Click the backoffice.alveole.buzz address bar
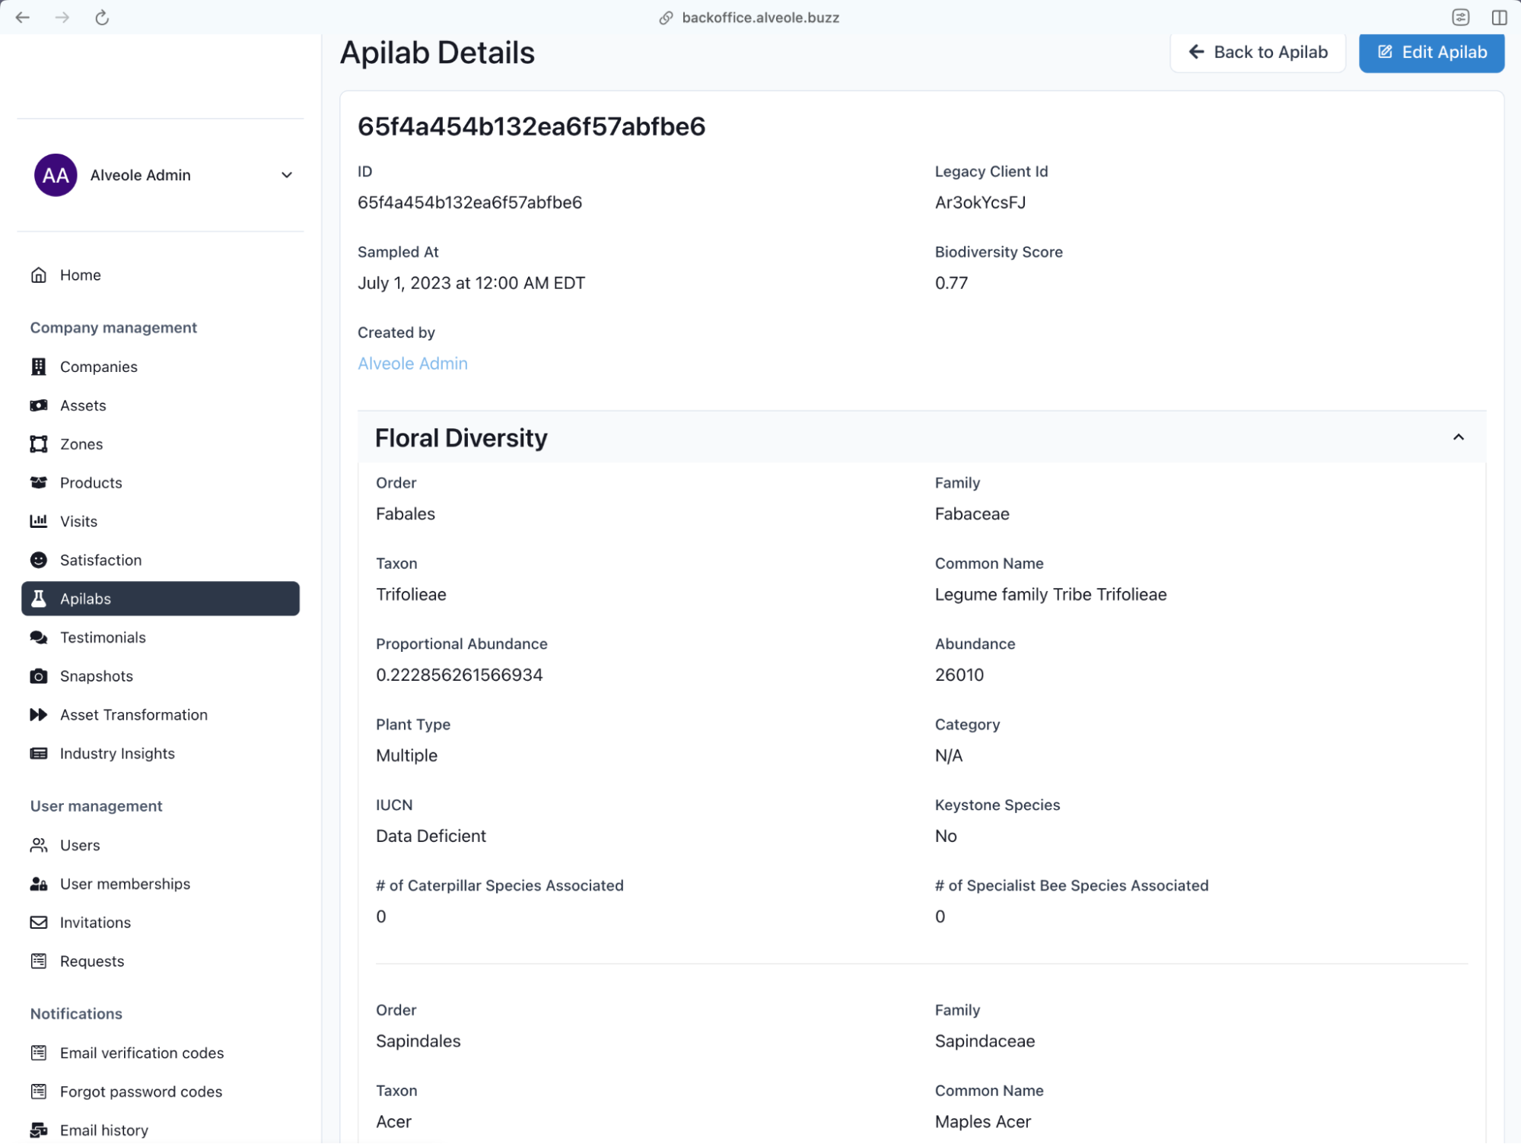1521x1144 pixels. pos(759,17)
